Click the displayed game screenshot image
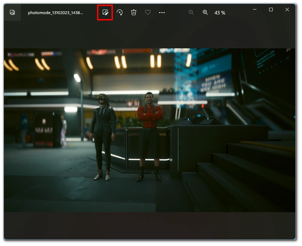 [150, 130]
